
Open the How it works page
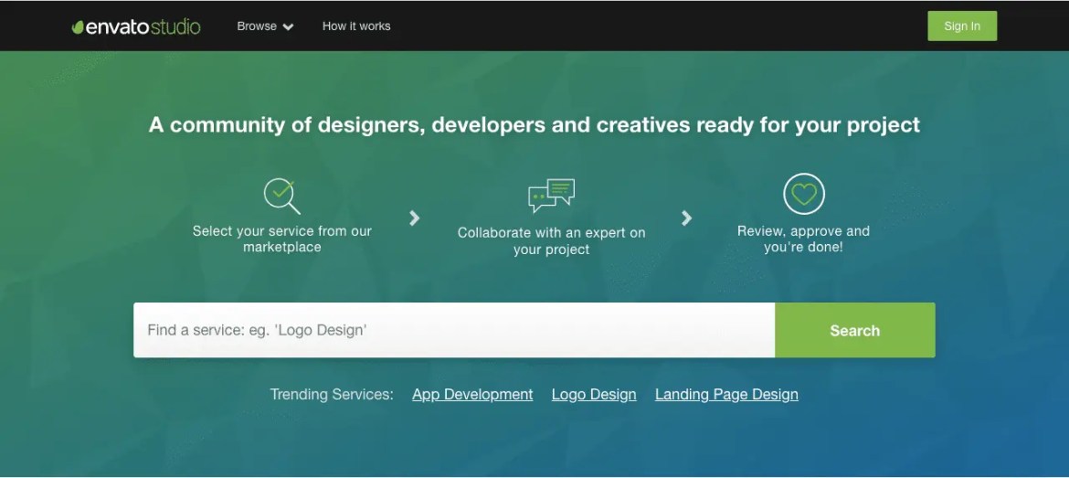pos(356,26)
